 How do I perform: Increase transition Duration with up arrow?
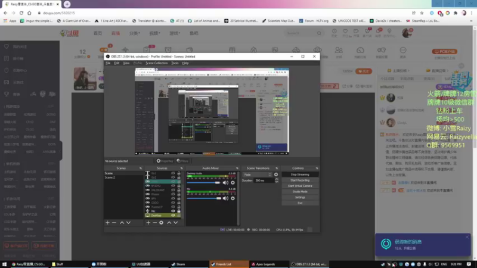click(277, 179)
